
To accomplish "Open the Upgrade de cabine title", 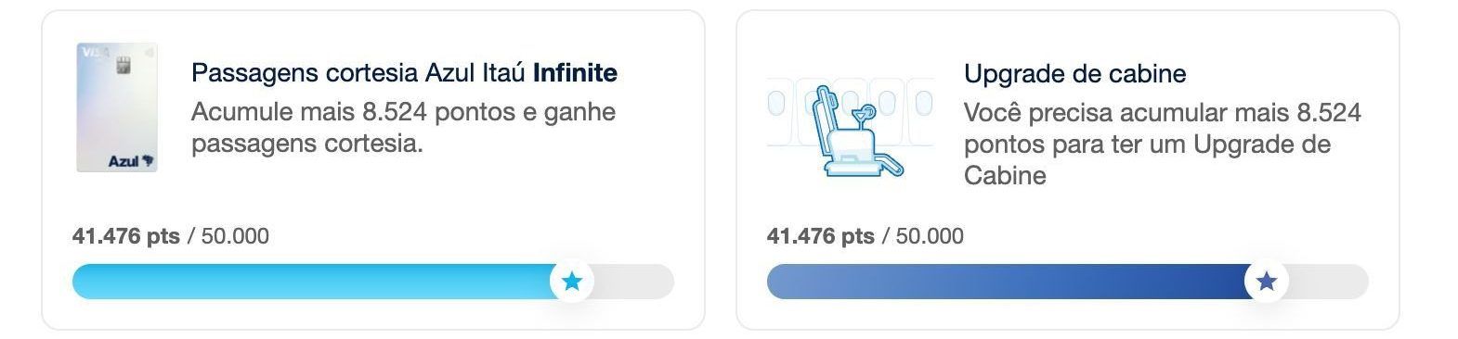I will point(1074,73).
